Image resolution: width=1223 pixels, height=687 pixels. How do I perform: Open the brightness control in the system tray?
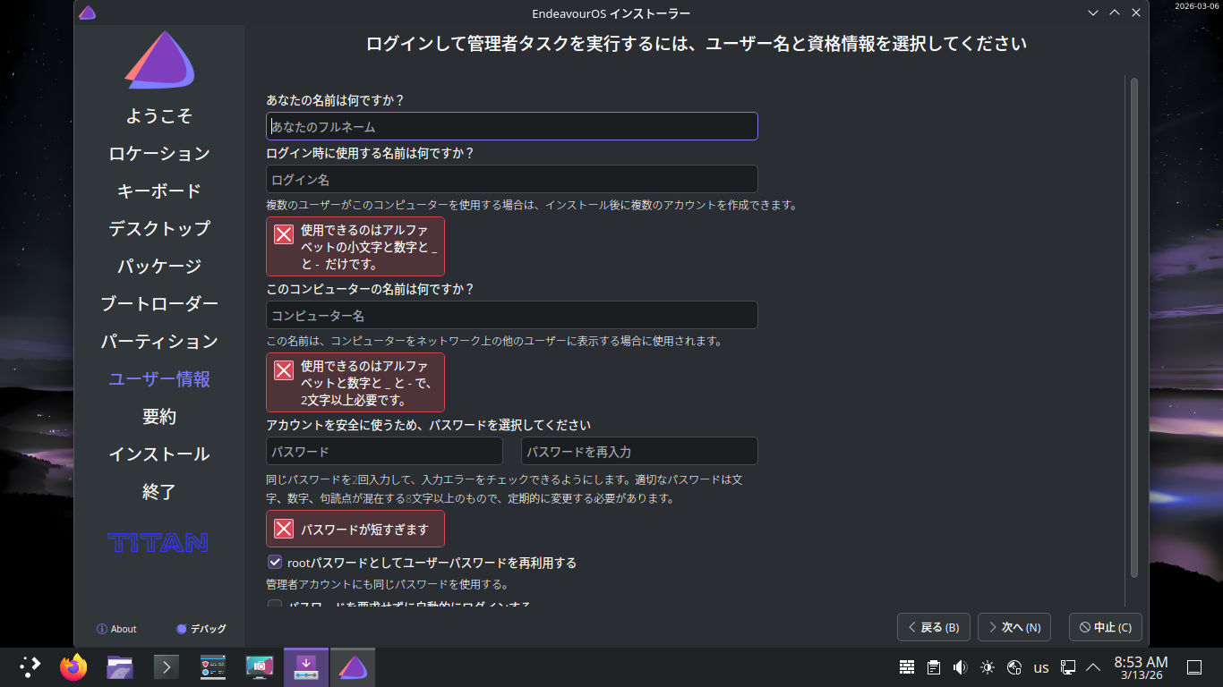point(988,667)
